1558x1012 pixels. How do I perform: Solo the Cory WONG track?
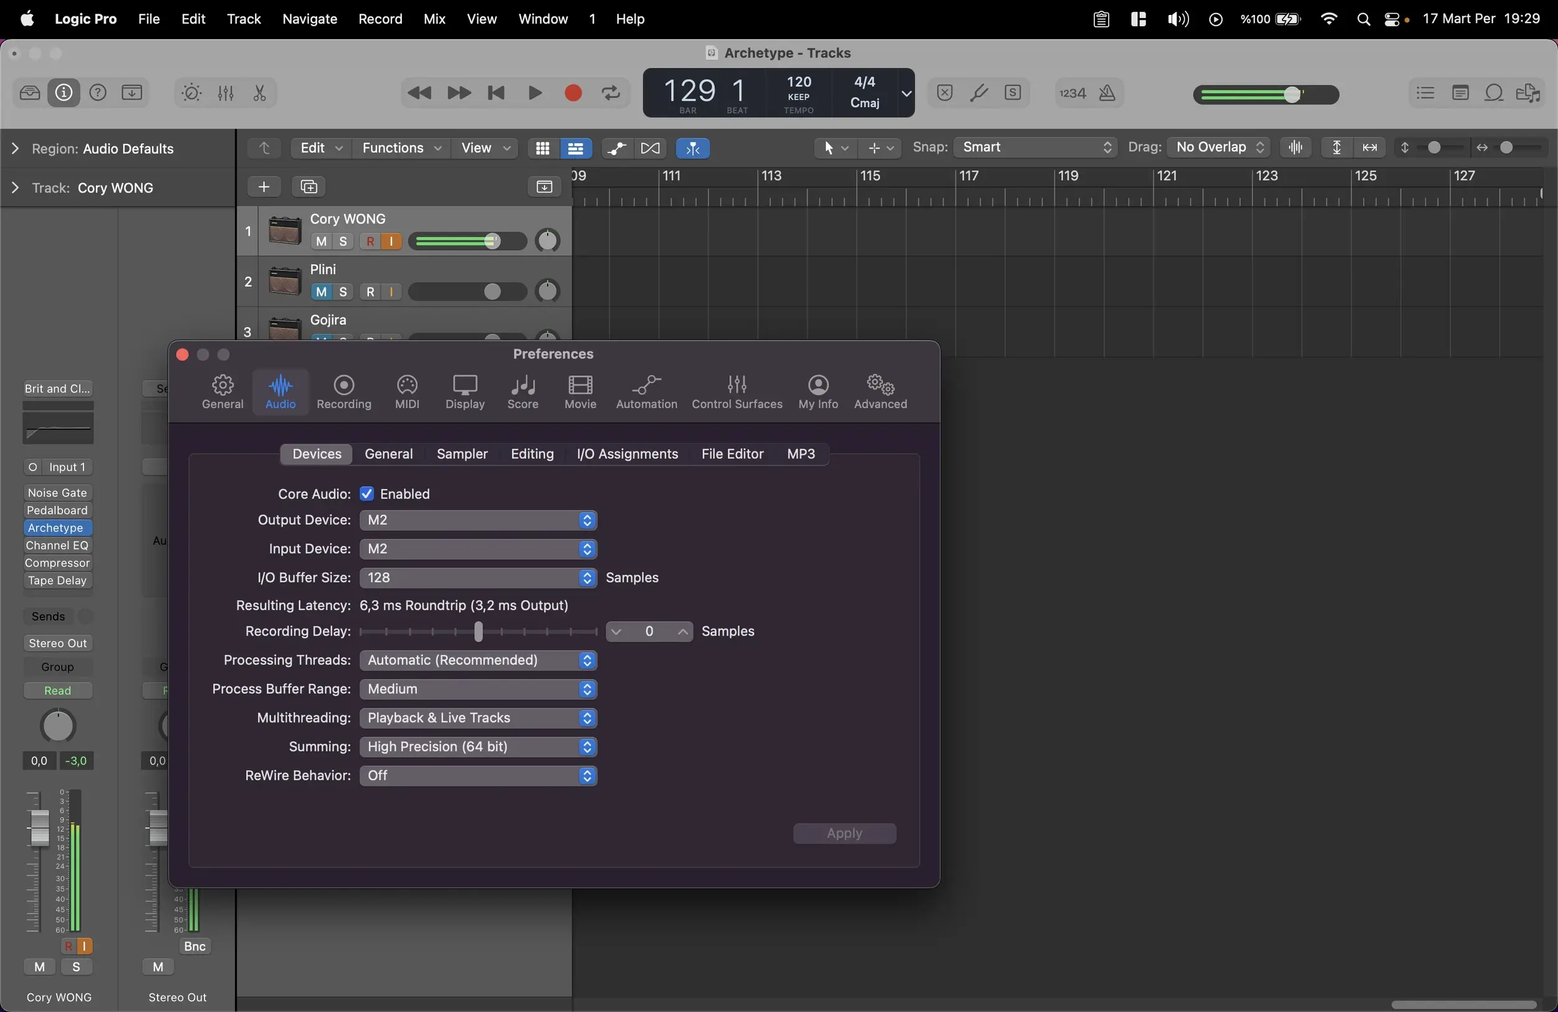point(343,241)
